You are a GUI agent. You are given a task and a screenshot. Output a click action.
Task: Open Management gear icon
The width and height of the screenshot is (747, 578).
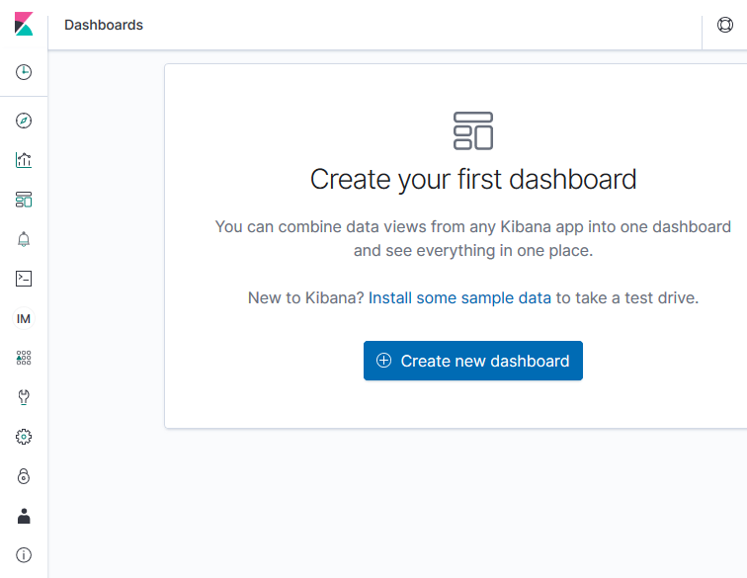pos(24,437)
